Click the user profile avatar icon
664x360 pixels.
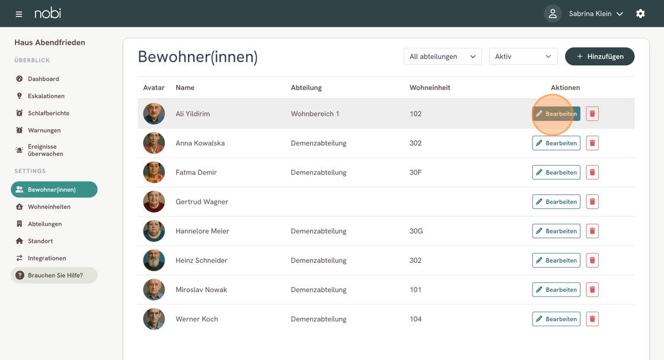click(x=553, y=14)
